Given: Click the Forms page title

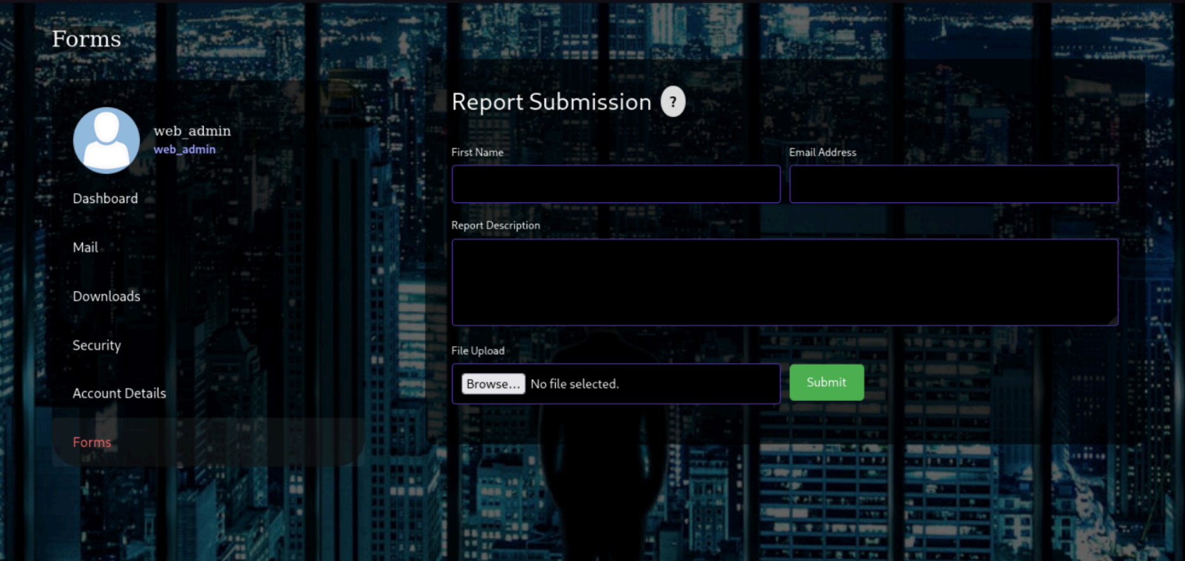Looking at the screenshot, I should click(x=87, y=39).
